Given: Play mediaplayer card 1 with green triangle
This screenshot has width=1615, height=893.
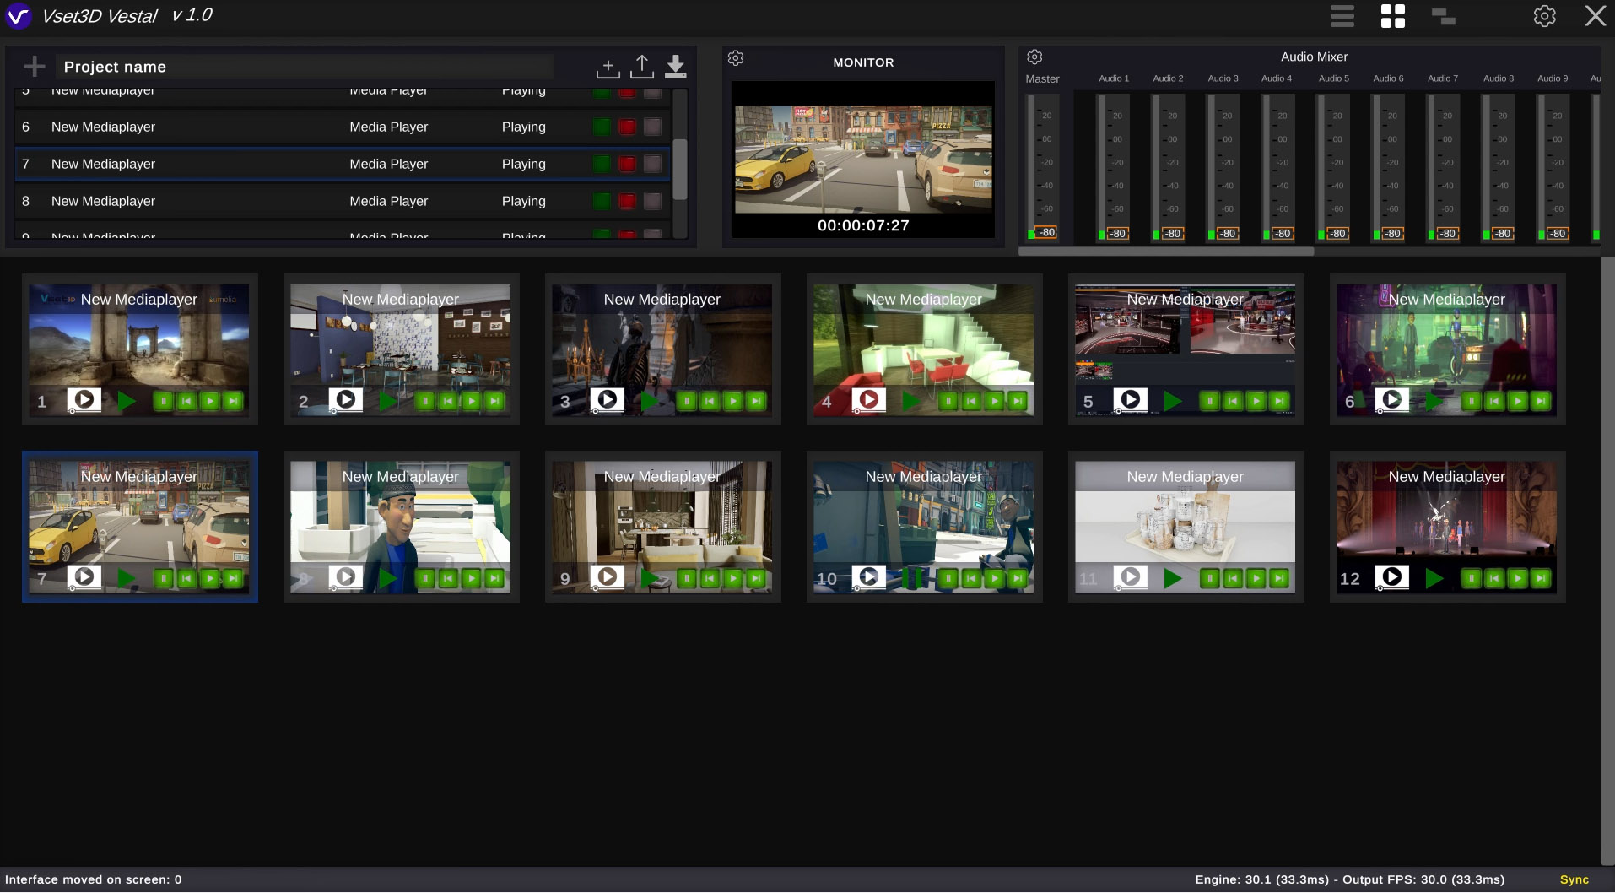Looking at the screenshot, I should pos(127,401).
